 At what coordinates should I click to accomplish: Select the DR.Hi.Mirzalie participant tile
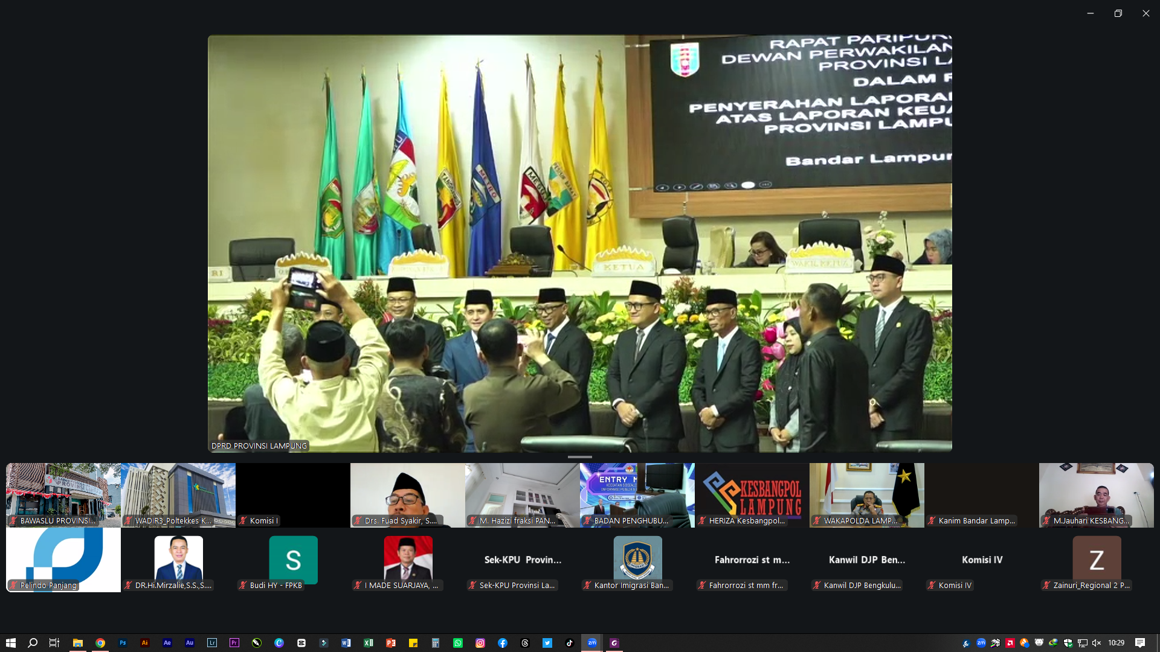pyautogui.click(x=178, y=560)
